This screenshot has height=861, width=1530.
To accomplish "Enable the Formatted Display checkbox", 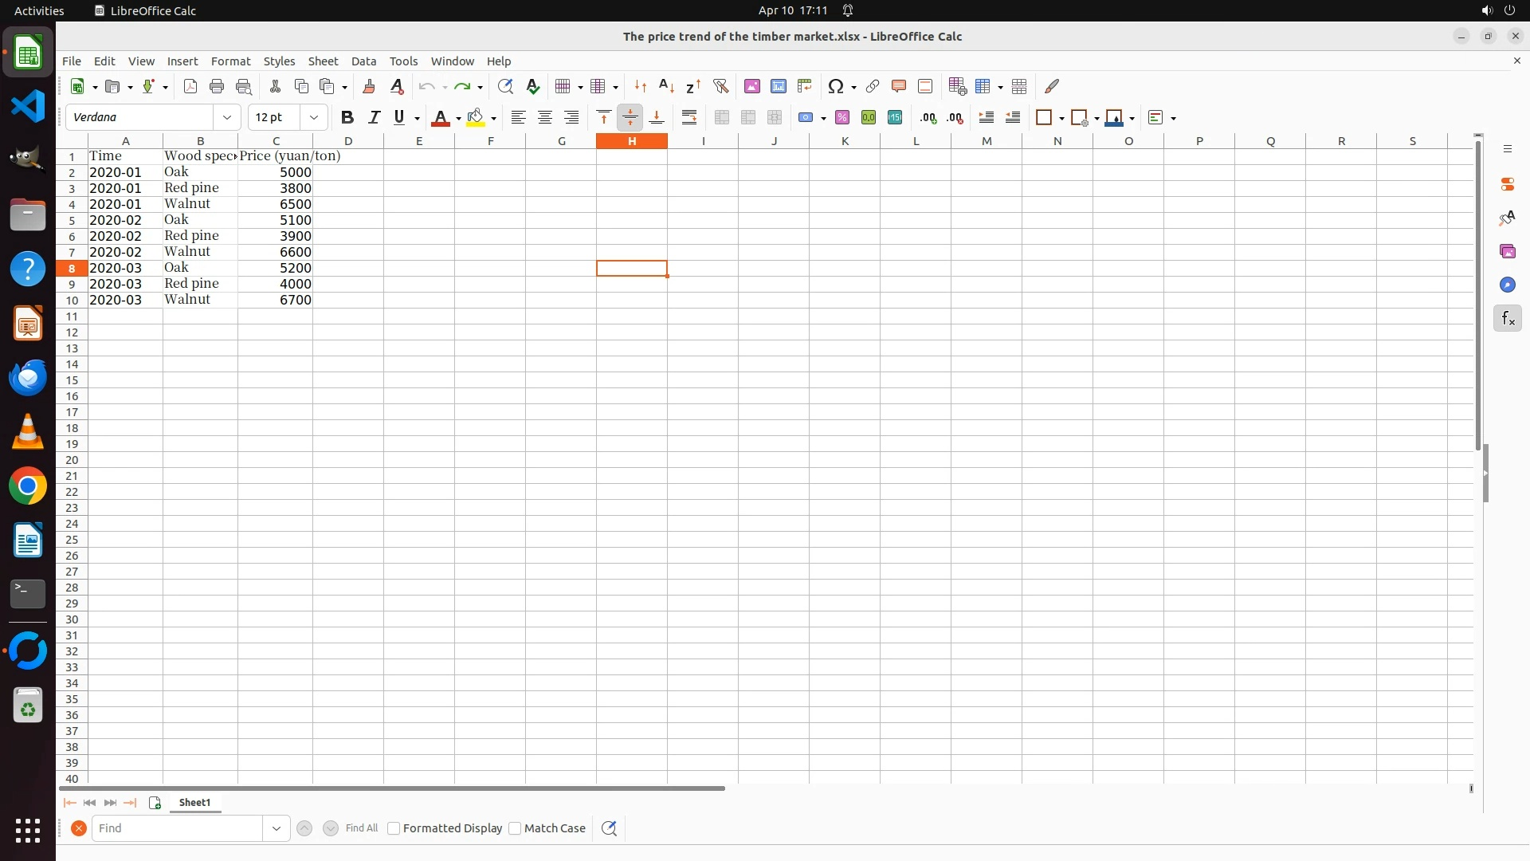I will click(x=394, y=828).
